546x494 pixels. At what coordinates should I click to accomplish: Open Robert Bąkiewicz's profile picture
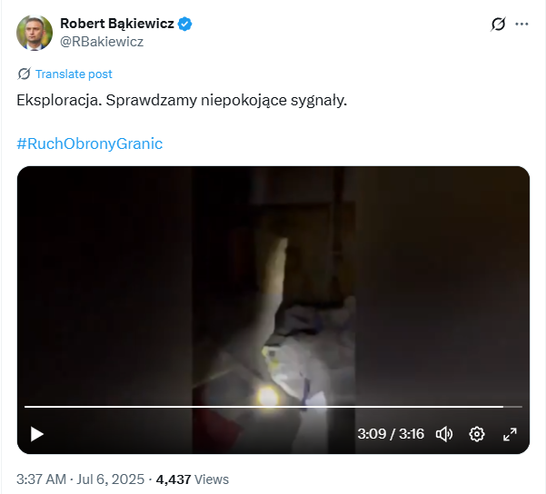point(35,33)
